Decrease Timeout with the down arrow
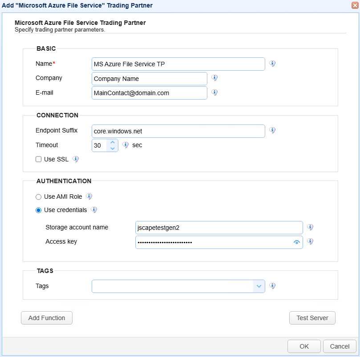Viewport: 360px width, 357px height. point(113,148)
